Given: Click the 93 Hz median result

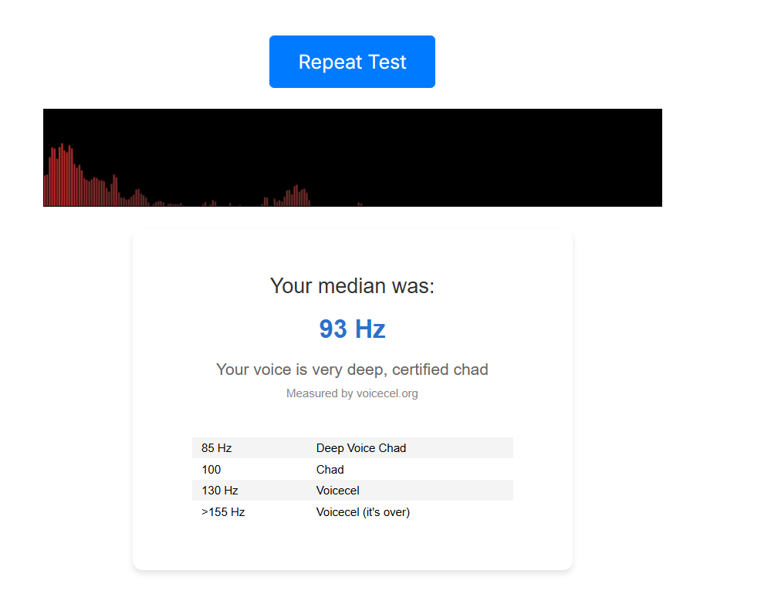Looking at the screenshot, I should (352, 329).
